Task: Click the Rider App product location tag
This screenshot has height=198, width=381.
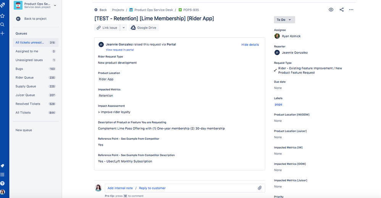Action: click(106, 79)
